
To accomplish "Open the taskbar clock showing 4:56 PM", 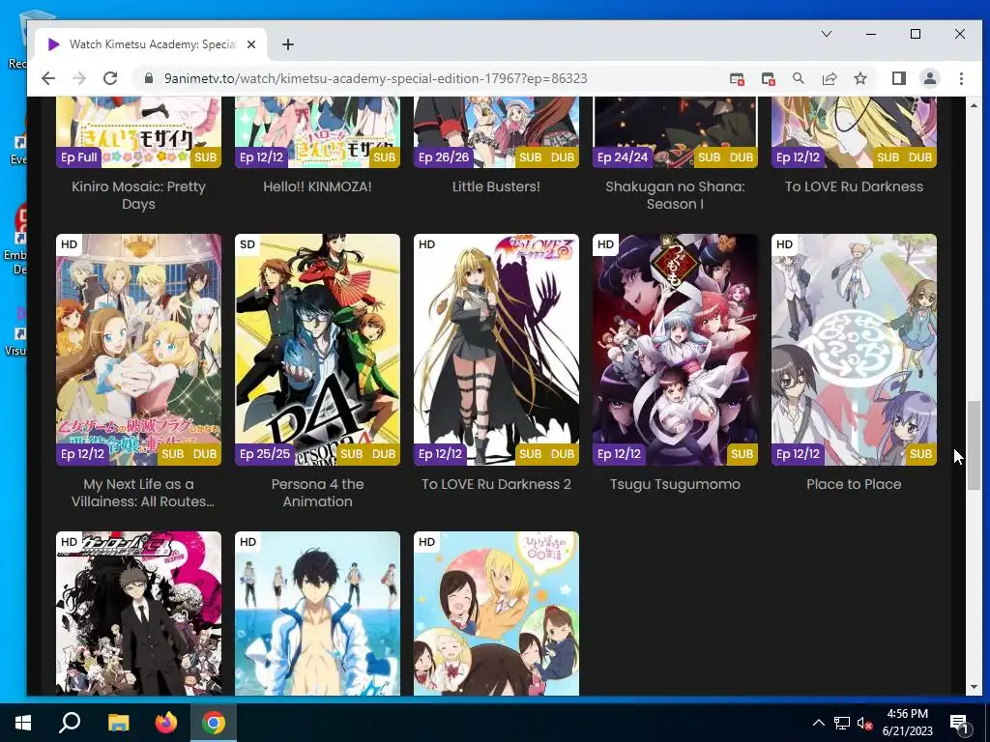I will [x=907, y=723].
